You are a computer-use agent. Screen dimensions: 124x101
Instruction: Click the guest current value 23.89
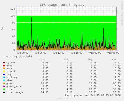(x=45, y=83)
